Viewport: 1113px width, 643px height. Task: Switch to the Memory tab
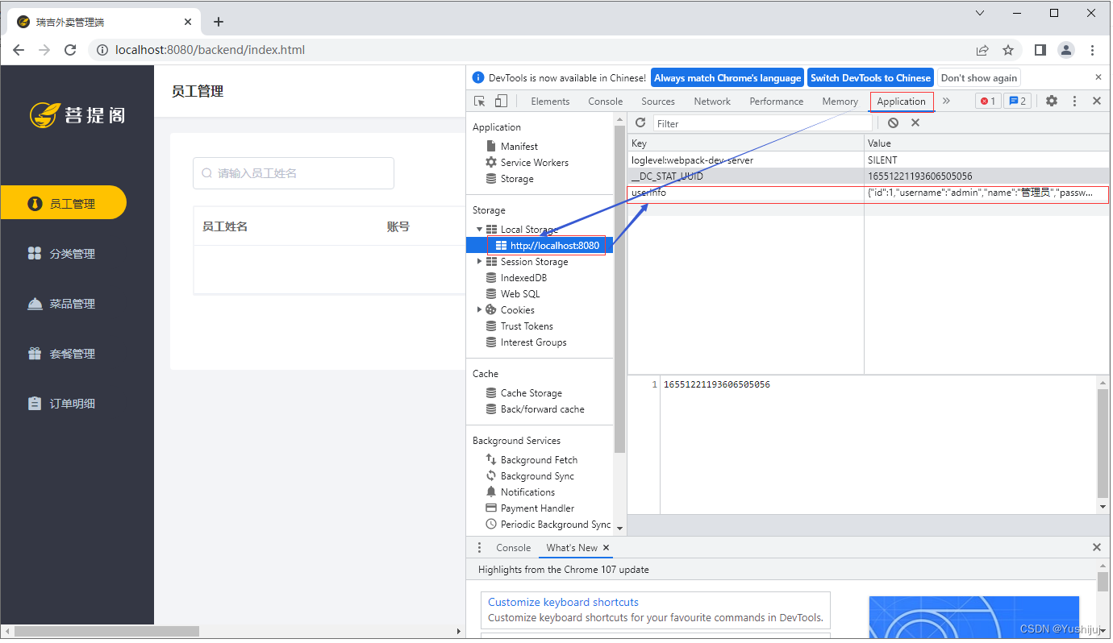coord(840,102)
